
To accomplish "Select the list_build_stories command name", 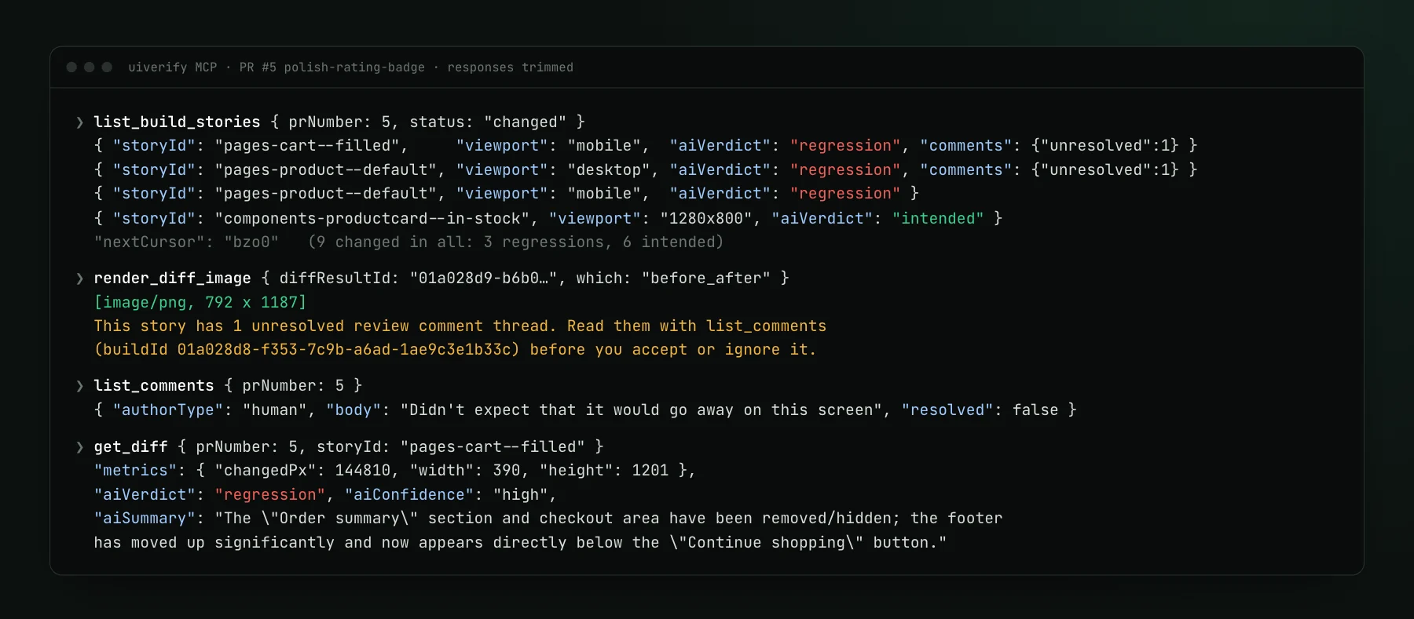I will tap(177, 122).
